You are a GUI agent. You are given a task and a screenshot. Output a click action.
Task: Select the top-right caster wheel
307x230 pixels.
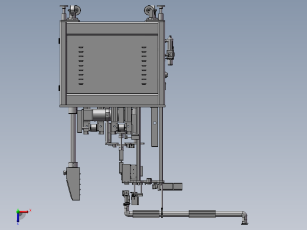click(x=150, y=10)
